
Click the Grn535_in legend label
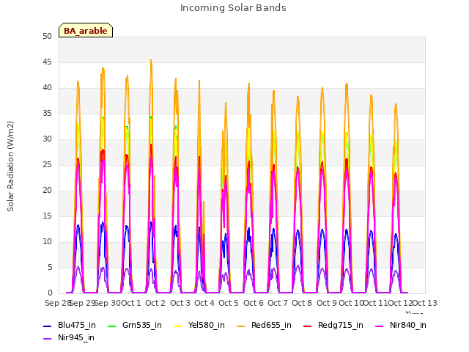click(x=142, y=325)
